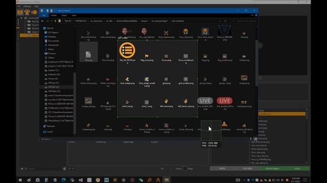Select image_sel.png file

pos(88,103)
